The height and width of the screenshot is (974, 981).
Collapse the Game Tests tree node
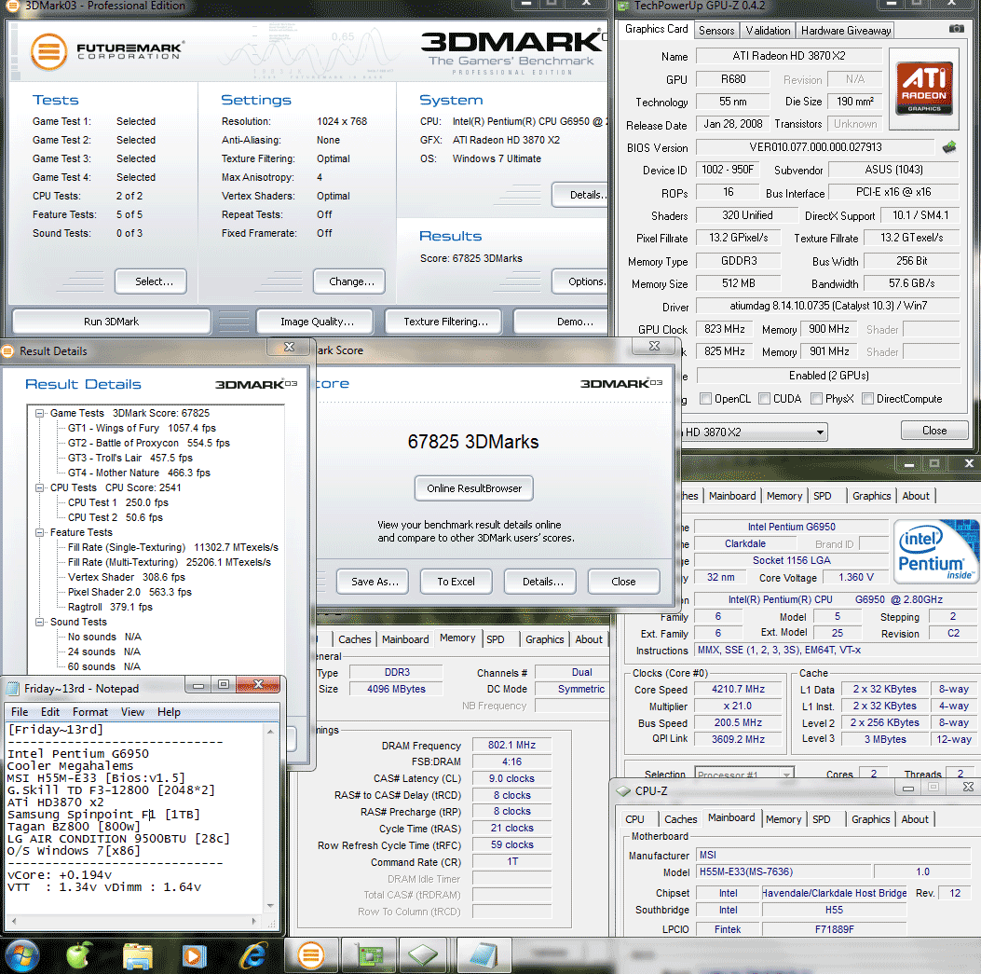tap(40, 413)
